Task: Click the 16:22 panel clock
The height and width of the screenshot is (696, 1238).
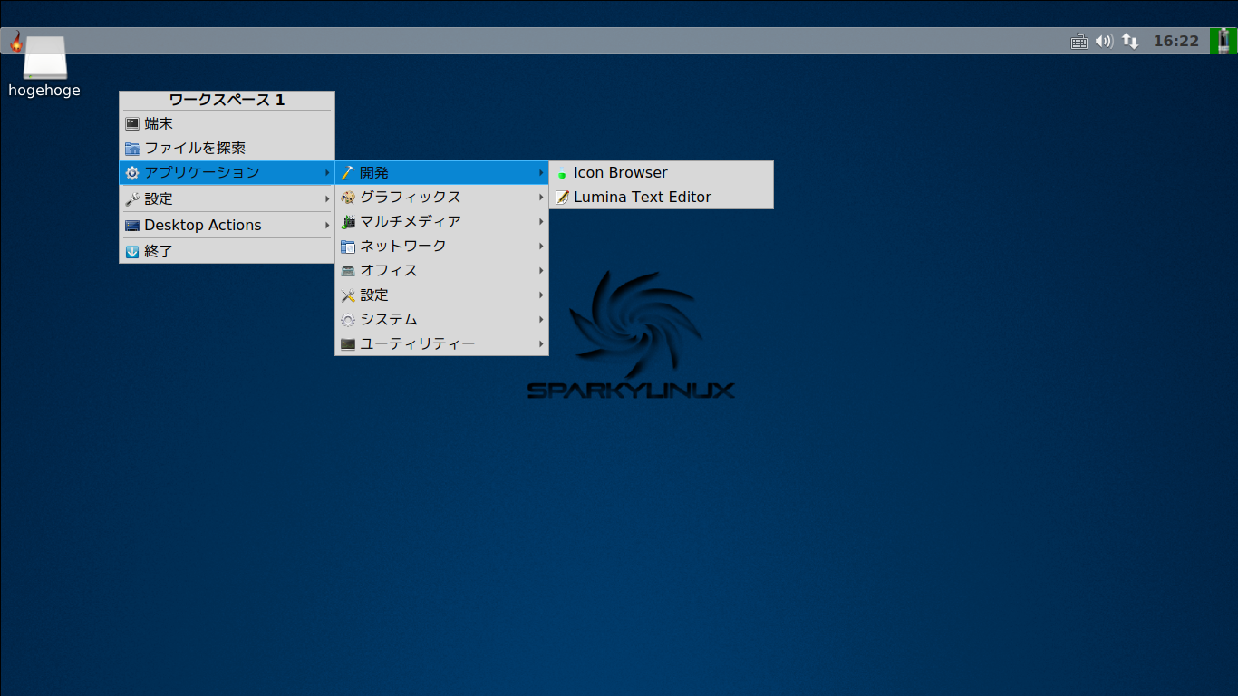Action: point(1175,41)
